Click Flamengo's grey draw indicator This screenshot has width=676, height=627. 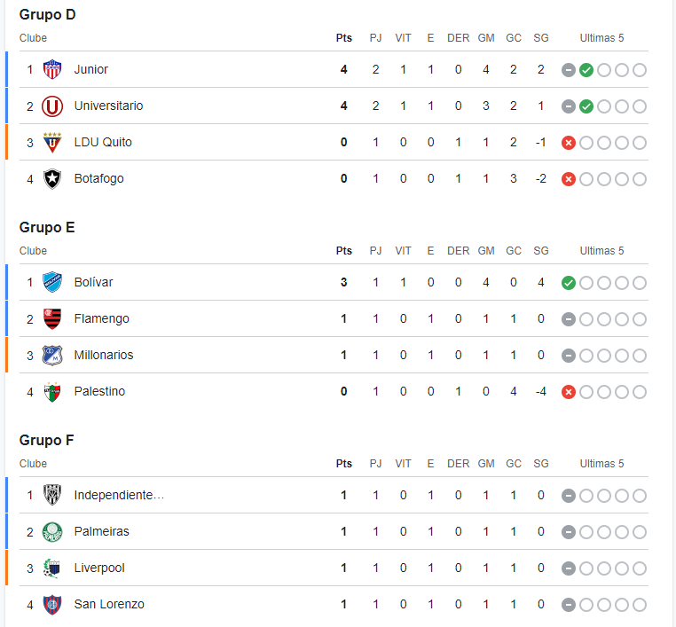pos(569,319)
